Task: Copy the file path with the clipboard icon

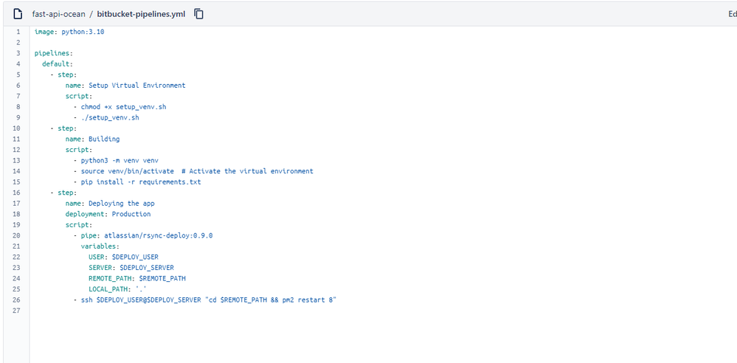Action: (x=199, y=14)
